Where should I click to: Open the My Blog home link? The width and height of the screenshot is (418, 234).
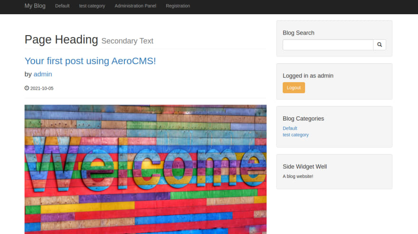pos(35,6)
